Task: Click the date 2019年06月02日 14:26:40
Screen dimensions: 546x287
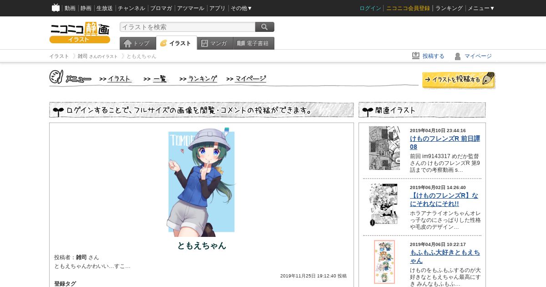Action: click(x=438, y=188)
